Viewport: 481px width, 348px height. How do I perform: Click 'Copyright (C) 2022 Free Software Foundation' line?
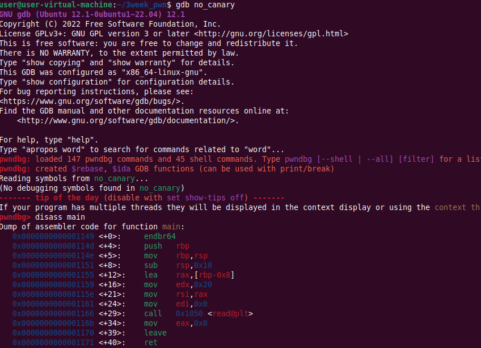pyautogui.click(x=110, y=24)
